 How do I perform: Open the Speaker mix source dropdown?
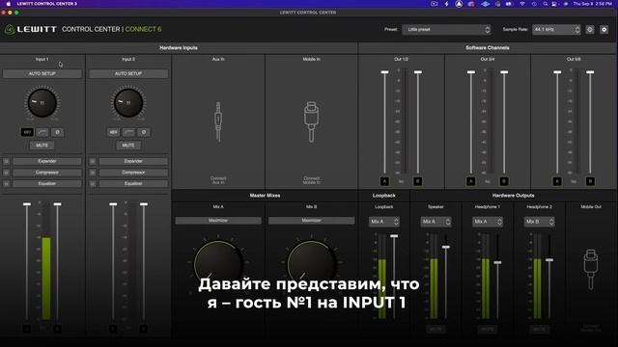coord(435,222)
